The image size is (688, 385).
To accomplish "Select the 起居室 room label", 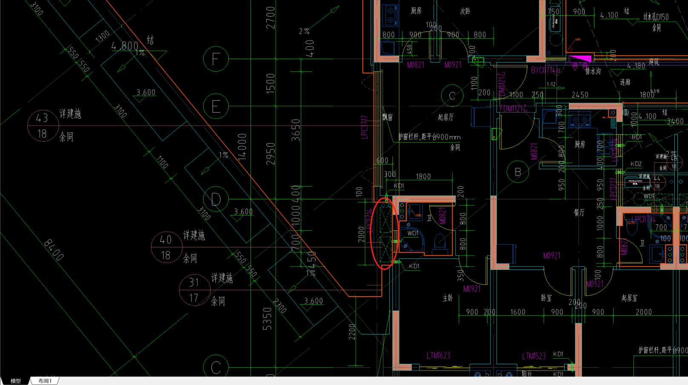I will (x=629, y=298).
